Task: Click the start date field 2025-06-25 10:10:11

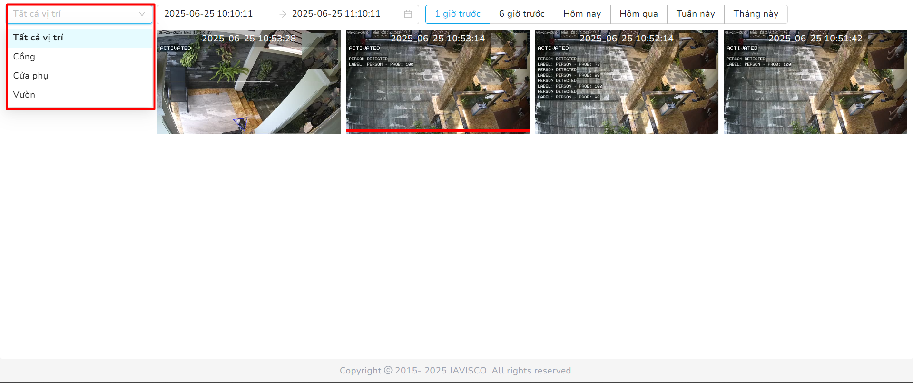Action: coord(208,14)
